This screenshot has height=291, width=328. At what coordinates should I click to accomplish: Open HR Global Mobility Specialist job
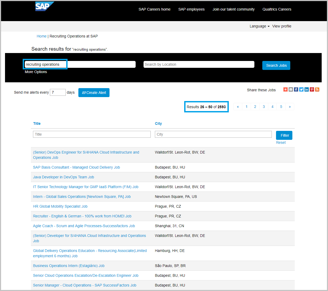60,206
